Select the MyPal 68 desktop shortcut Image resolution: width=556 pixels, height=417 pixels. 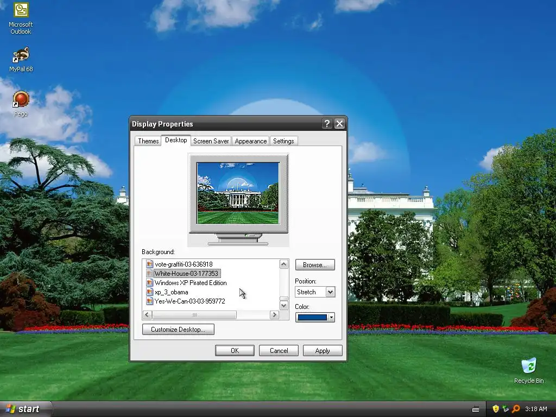[21, 59]
